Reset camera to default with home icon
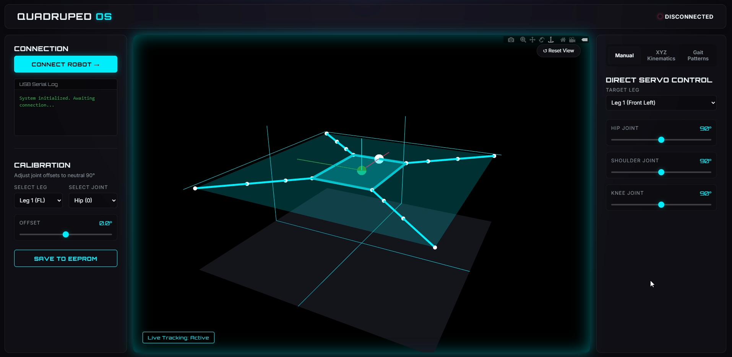 (563, 40)
